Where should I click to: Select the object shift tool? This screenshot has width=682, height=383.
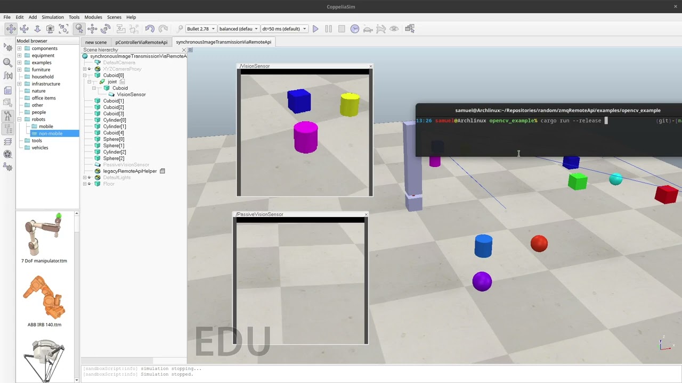[x=93, y=29]
